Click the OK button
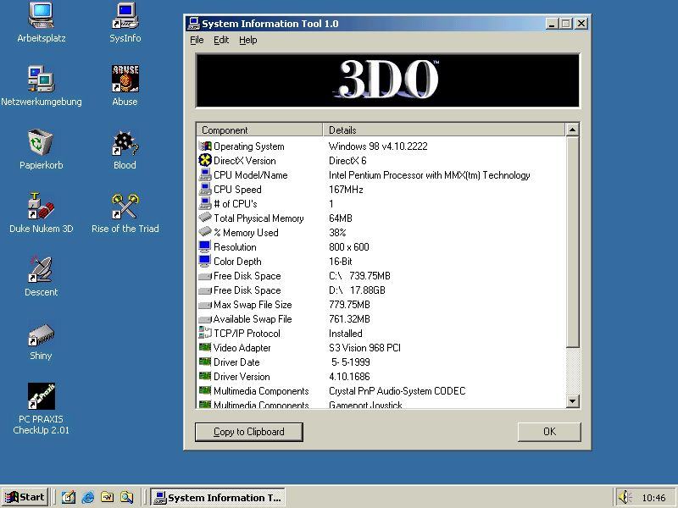678x508 pixels. [549, 432]
